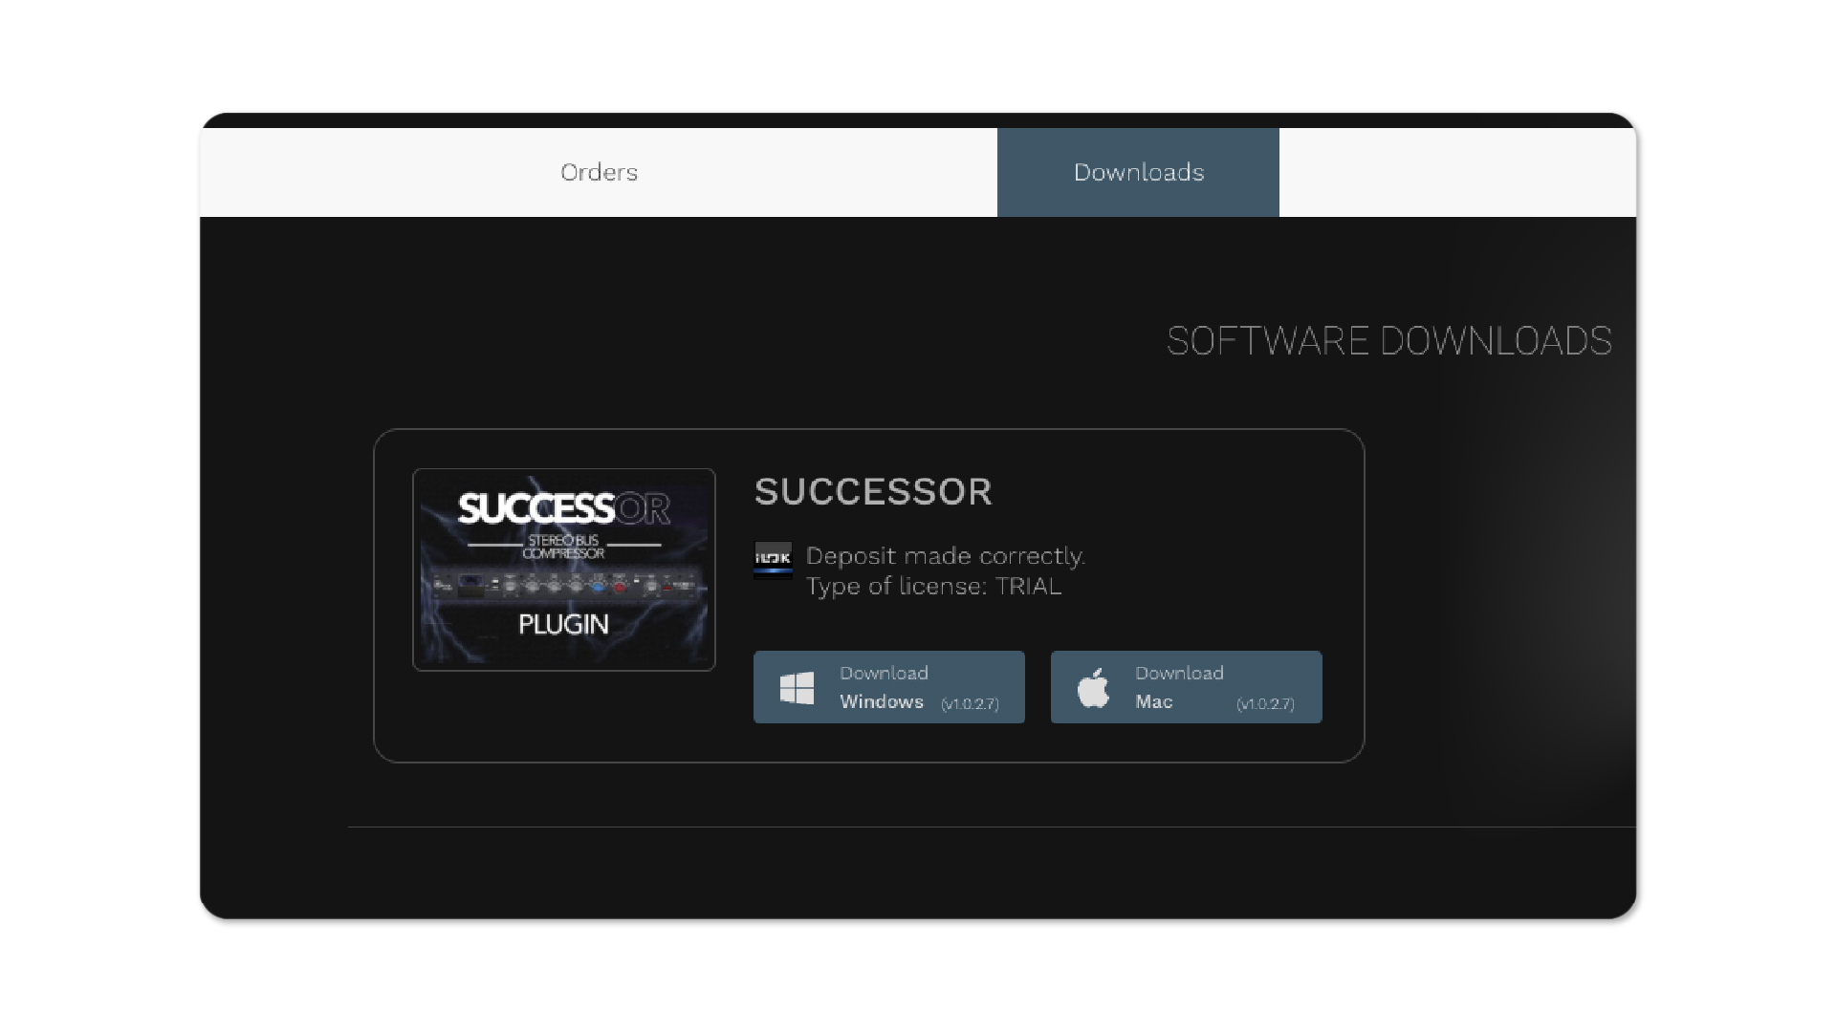Image resolution: width=1836 pixels, height=1032 pixels.
Task: Click the PLUGIN text on the thumbnail
Action: coord(563,624)
